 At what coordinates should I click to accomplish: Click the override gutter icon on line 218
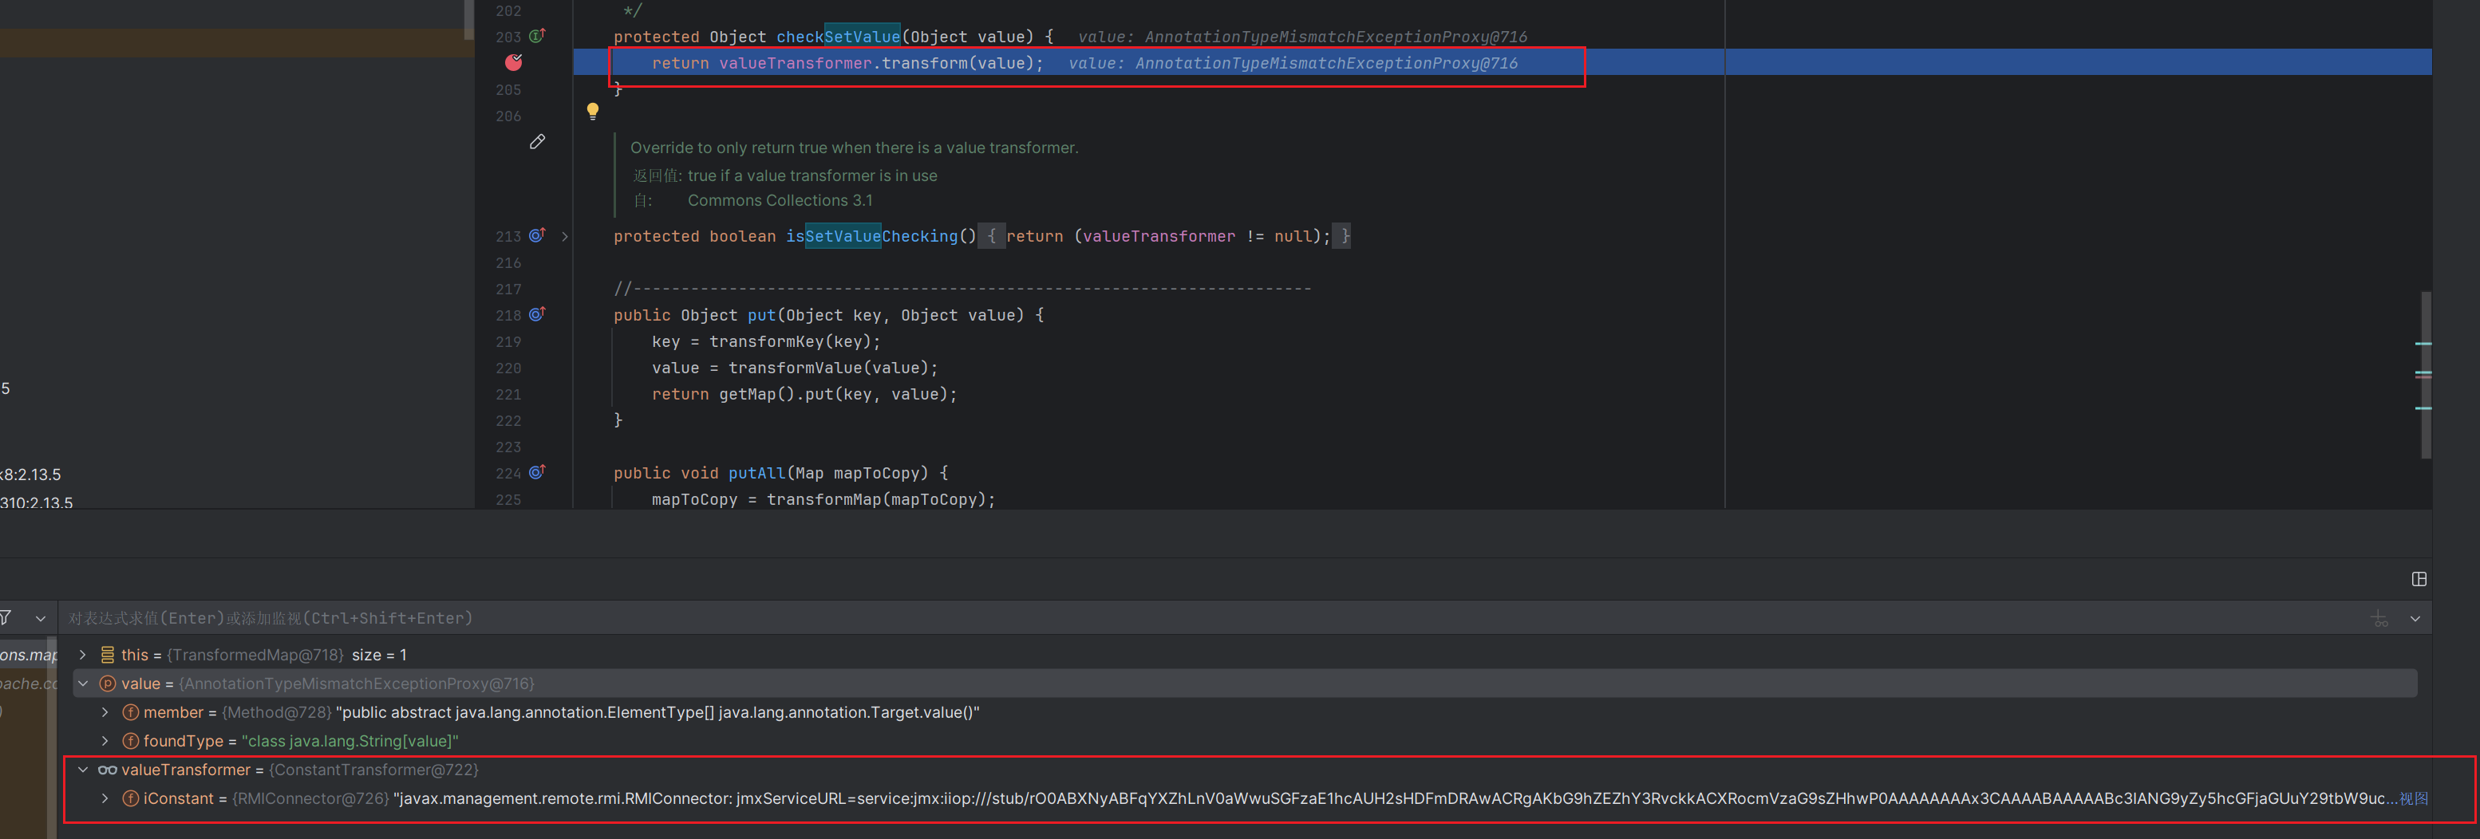[x=537, y=313]
